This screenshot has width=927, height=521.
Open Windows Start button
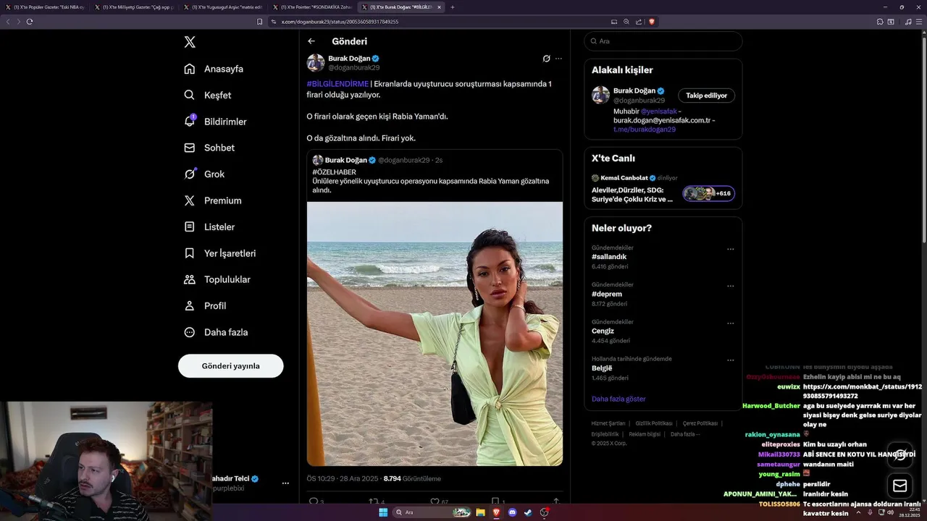383,512
